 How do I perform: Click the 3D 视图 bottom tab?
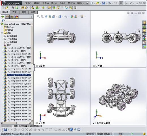[x=24, y=126]
